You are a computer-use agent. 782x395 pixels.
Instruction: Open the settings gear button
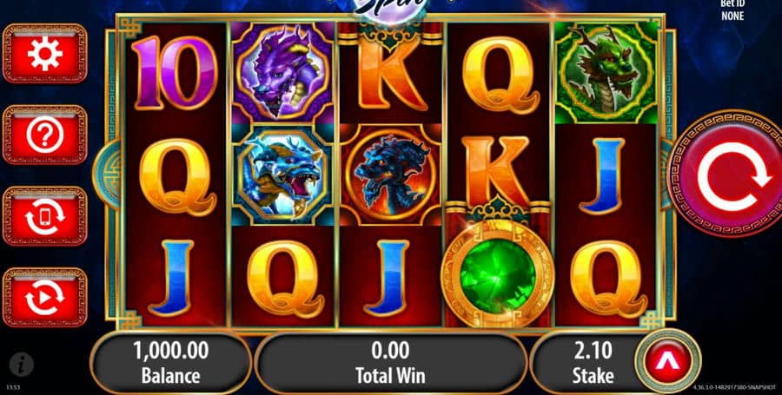coord(45,53)
